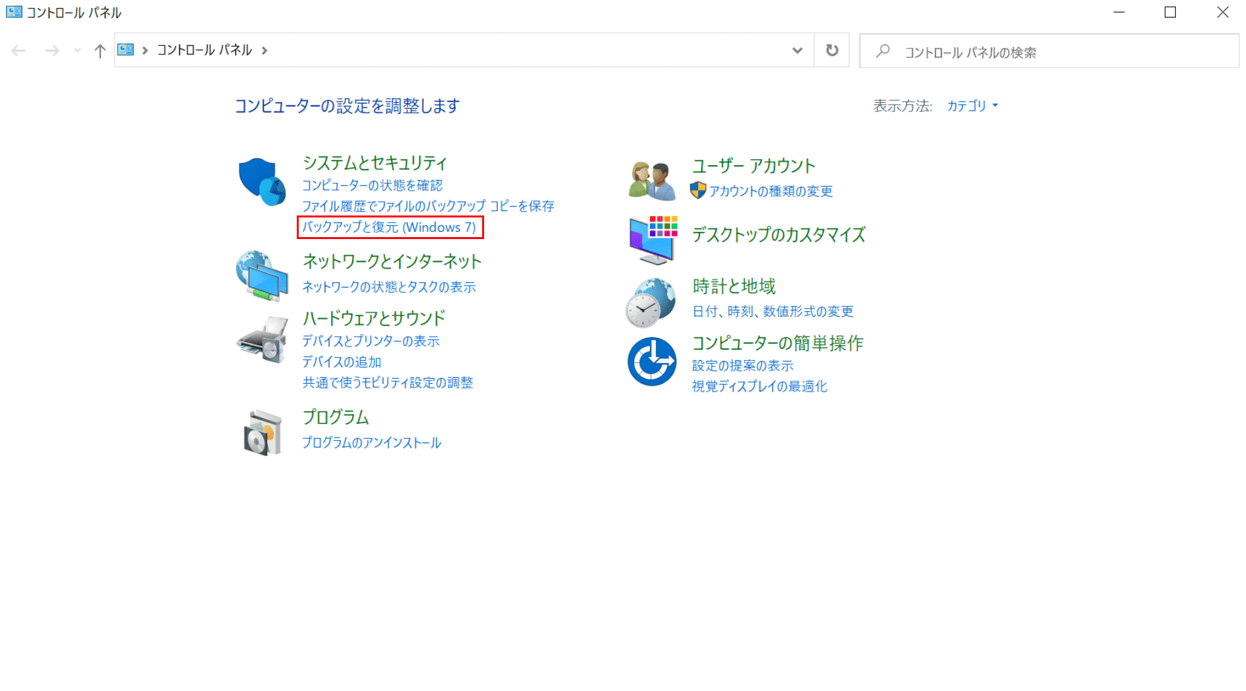Click 設定の提案の表示 link
Screen dimensions: 1246x691
(743, 365)
